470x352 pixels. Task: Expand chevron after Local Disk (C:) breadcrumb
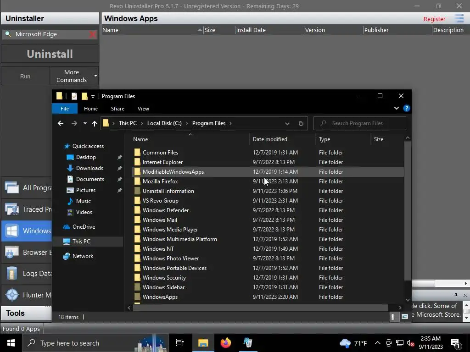click(x=187, y=123)
